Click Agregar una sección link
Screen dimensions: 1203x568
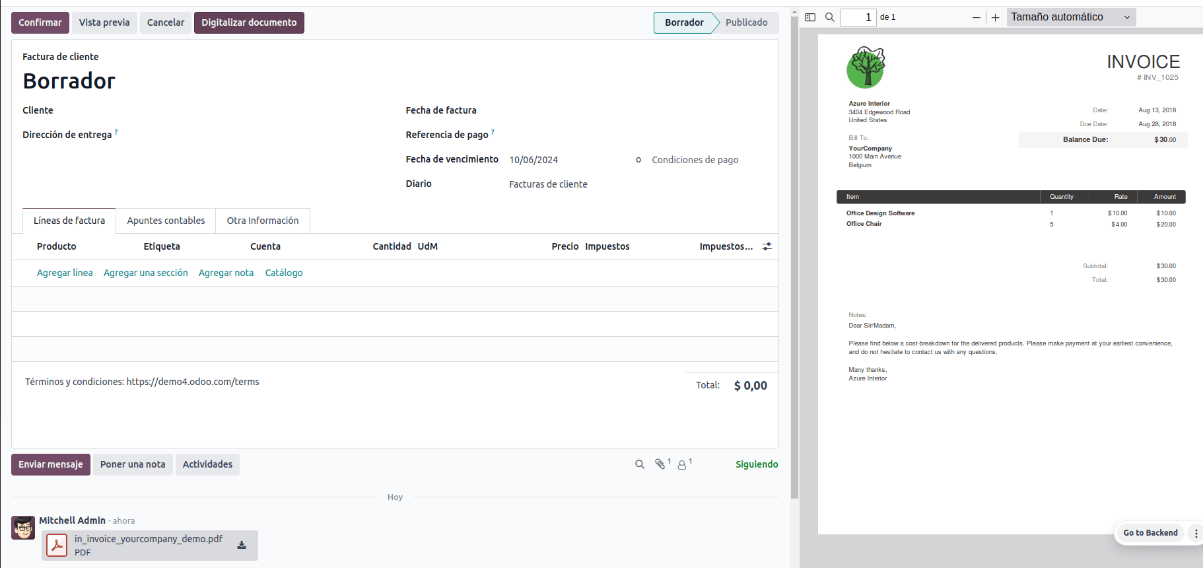point(146,273)
